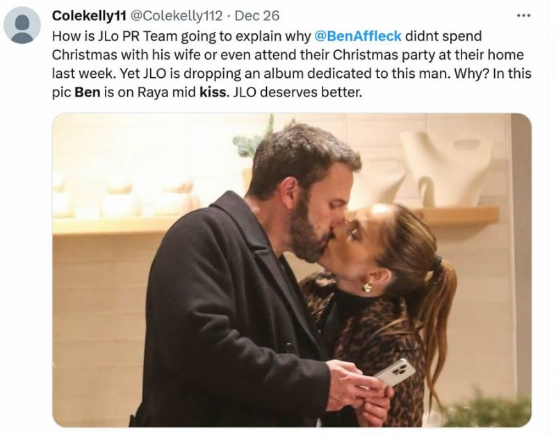Click the bold word "Ben" in tweet
This screenshot has width=556, height=435.
[x=87, y=91]
